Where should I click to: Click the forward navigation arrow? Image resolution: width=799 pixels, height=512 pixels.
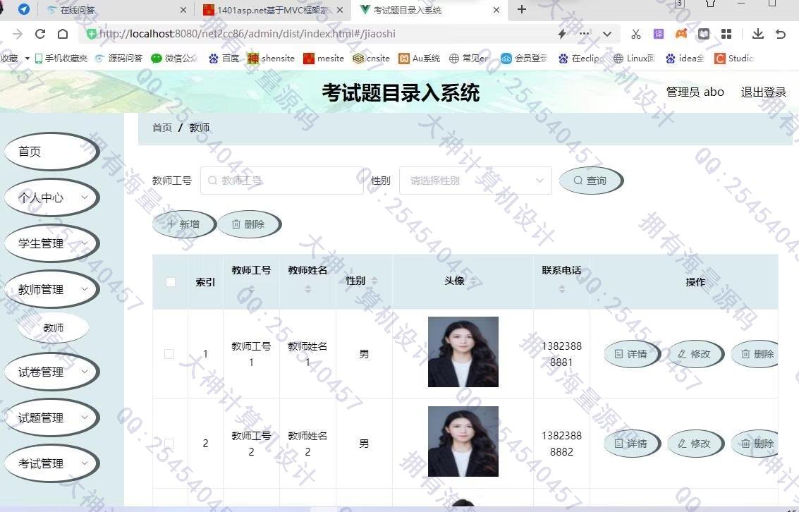pyautogui.click(x=18, y=34)
